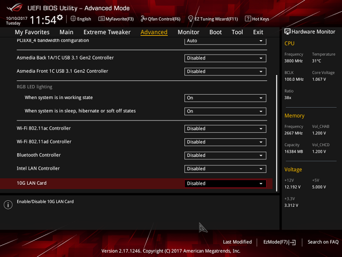
Task: Go to the Exit tab
Action: (x=258, y=32)
